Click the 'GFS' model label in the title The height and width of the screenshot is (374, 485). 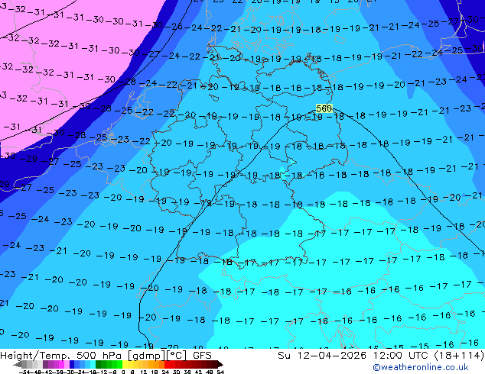point(202,355)
